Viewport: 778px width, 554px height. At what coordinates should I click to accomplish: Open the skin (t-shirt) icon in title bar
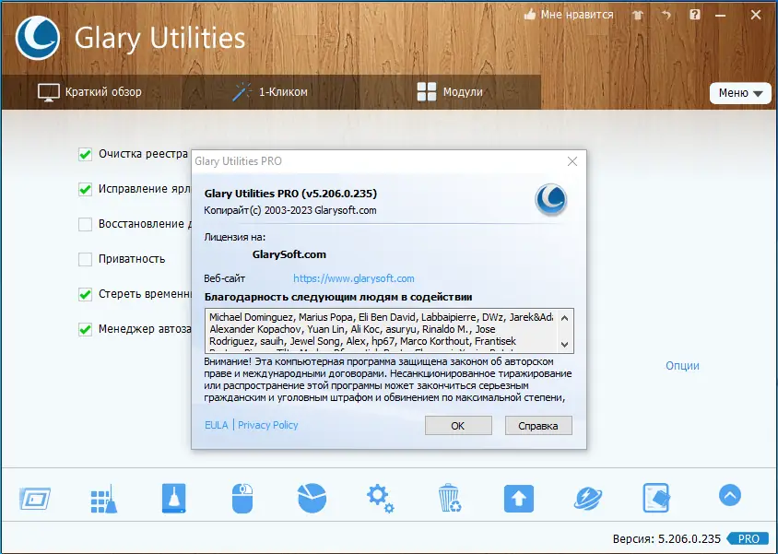tap(638, 15)
